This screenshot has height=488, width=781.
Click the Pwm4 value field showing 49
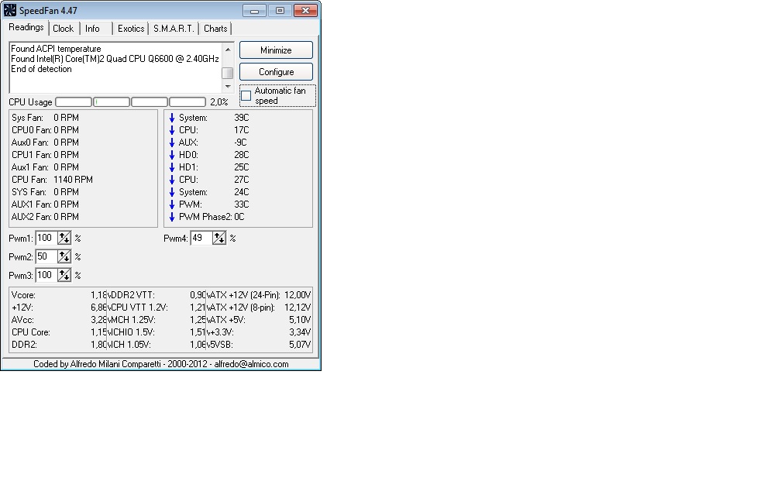point(201,238)
